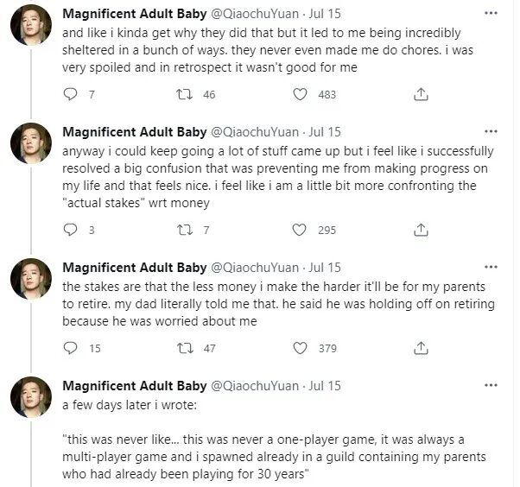Open more options on the parents retiring tweet
The image size is (520, 487).
pyautogui.click(x=491, y=268)
